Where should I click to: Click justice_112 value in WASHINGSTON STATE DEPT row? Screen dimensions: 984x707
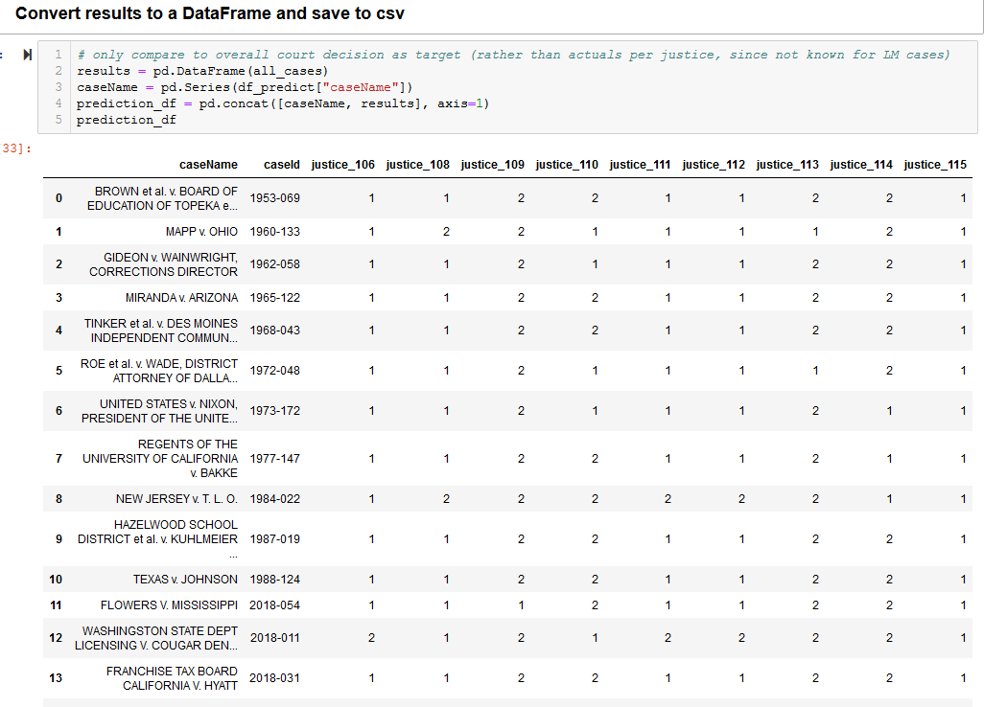click(x=741, y=637)
